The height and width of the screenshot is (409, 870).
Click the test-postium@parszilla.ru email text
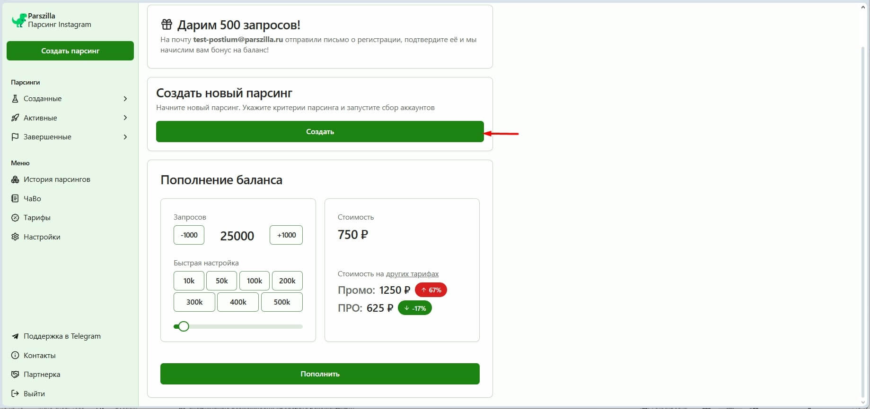[x=238, y=40]
